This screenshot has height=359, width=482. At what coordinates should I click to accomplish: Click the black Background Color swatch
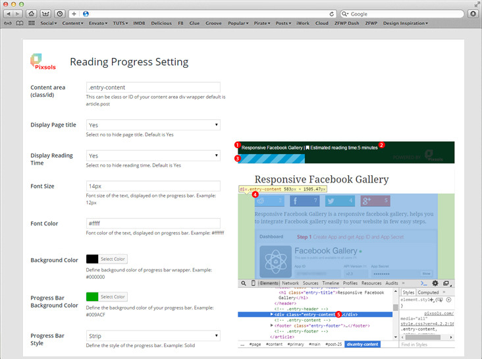coord(92,259)
